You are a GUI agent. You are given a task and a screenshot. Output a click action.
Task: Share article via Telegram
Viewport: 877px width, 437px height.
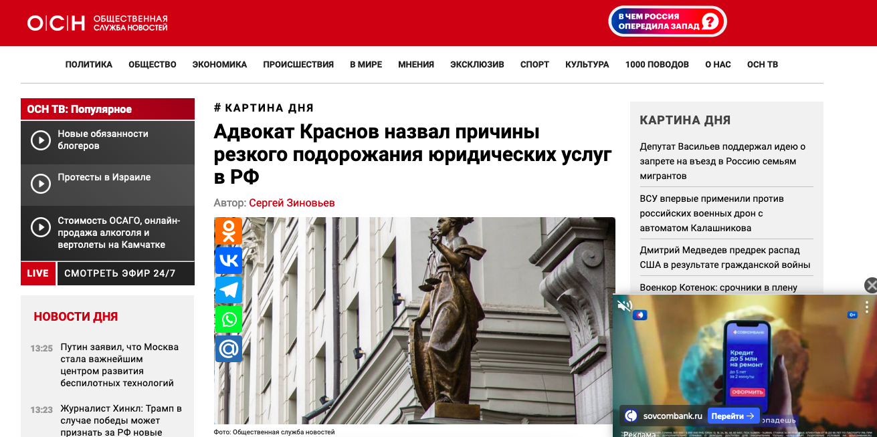coord(228,290)
